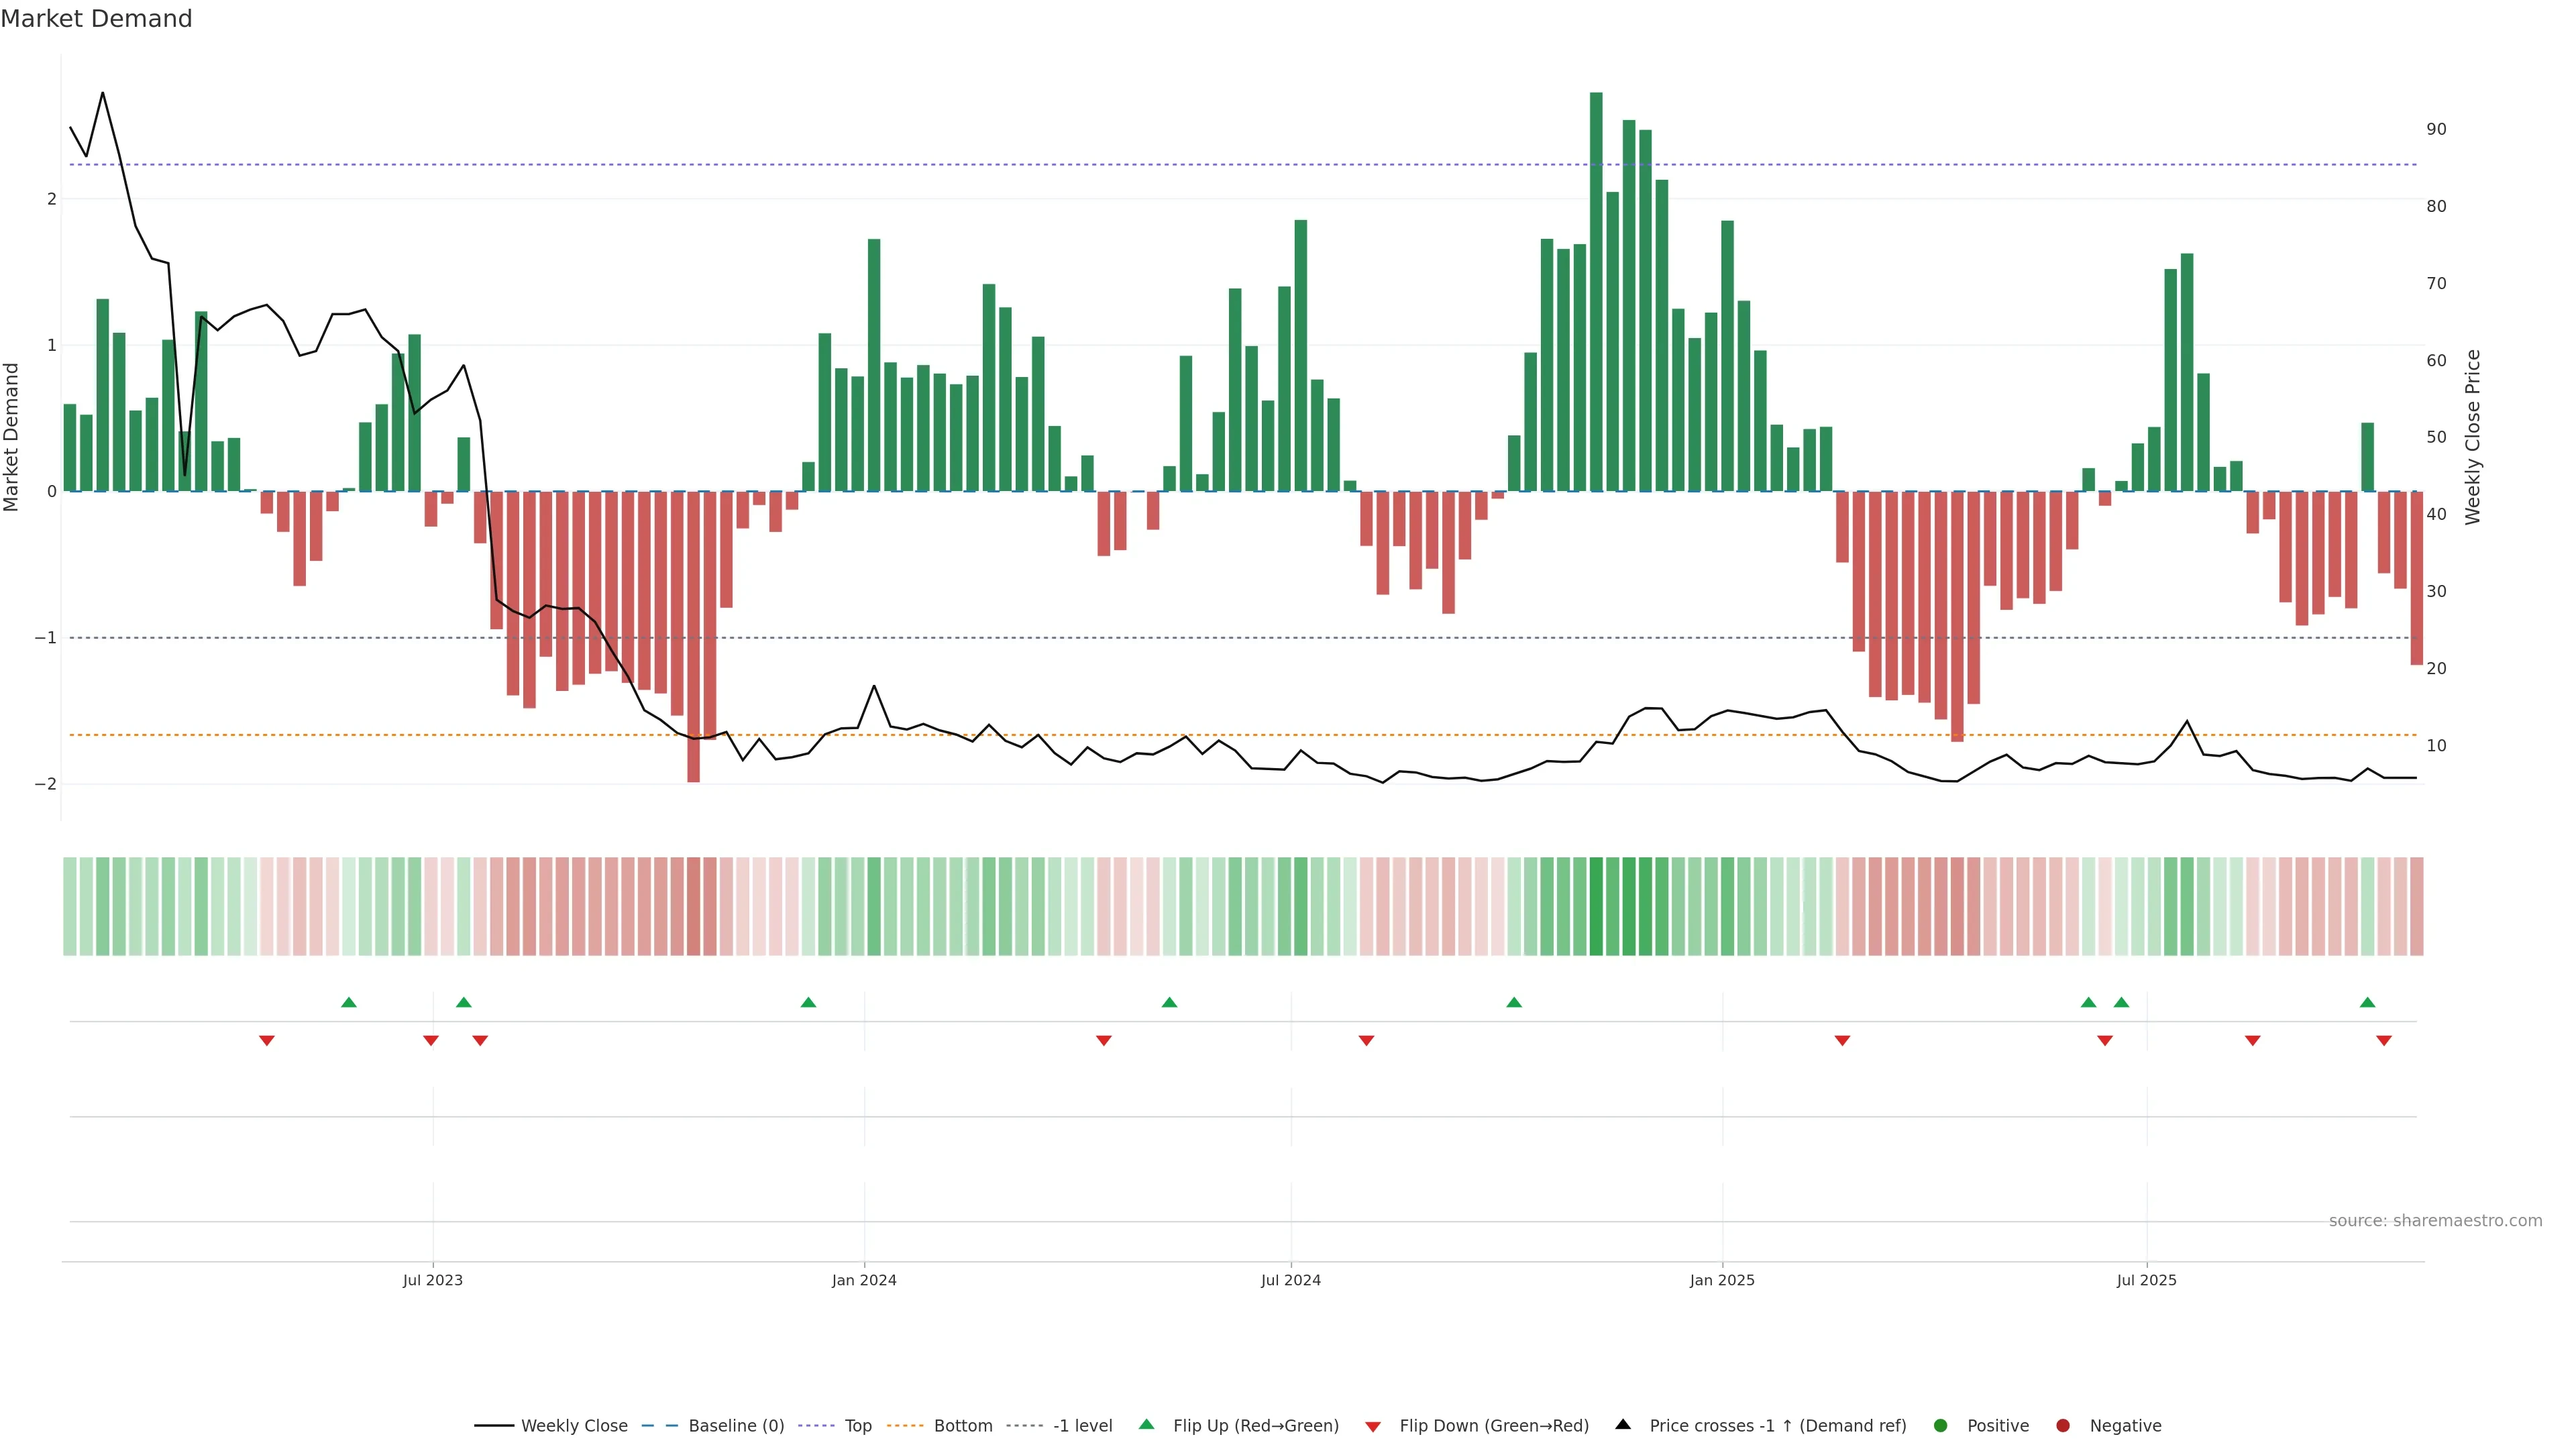The width and height of the screenshot is (2576, 1449).
Task: Click the Weekly Close Price axis title
Action: click(x=2472, y=437)
